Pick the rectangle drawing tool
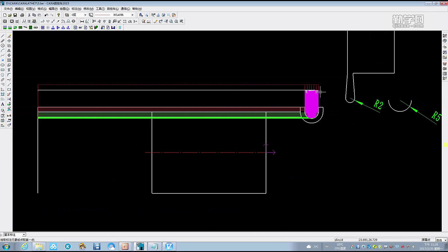This screenshot has height=252, width=448. click(3, 70)
